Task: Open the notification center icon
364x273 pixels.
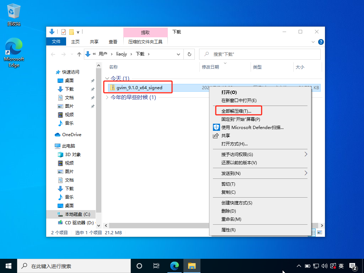Action: [353, 267]
